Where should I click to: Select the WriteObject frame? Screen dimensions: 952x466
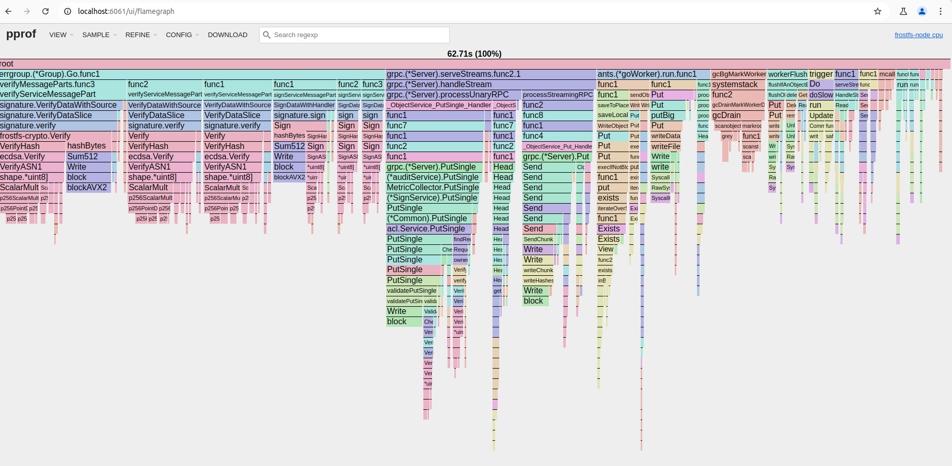tap(613, 126)
